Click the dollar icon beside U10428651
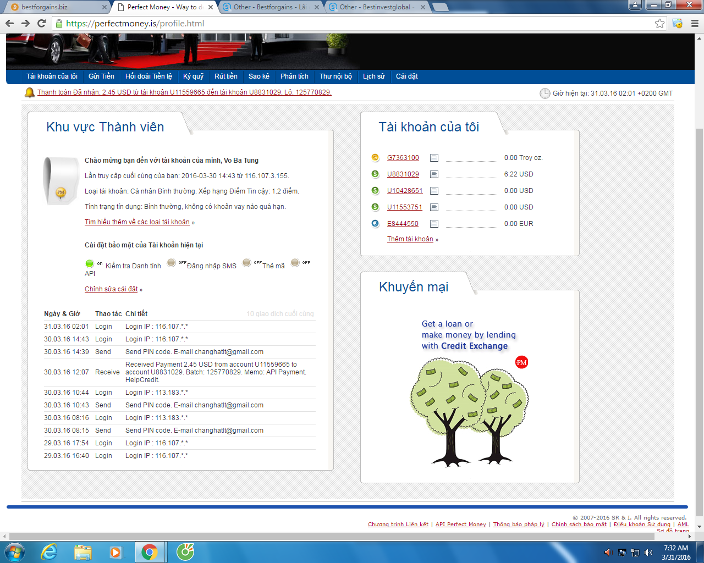This screenshot has width=704, height=563. coord(375,191)
